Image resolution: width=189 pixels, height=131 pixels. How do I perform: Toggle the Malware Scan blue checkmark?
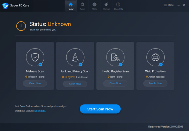tap(41, 65)
